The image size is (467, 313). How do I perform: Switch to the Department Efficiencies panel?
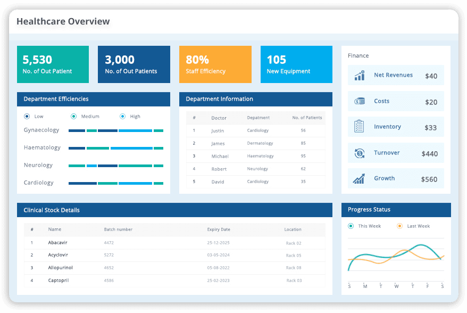(x=55, y=99)
